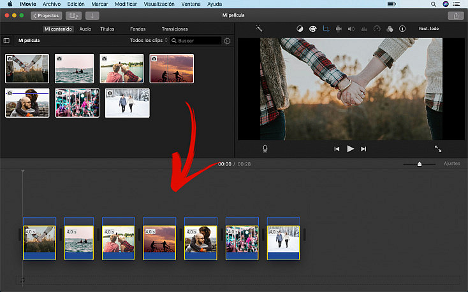The image size is (468, 292).
Task: Select the kayak on sea thumbnail
Action: click(75, 69)
